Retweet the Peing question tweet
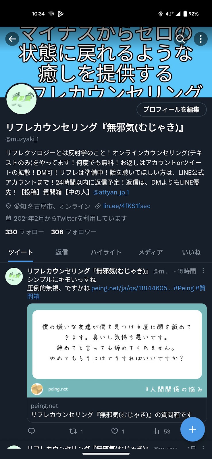The width and height of the screenshot is (212, 459). pos(76,431)
